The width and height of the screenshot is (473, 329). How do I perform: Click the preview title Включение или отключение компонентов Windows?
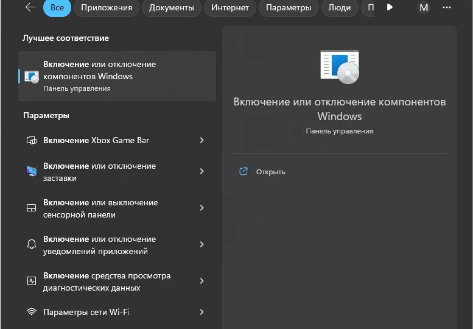(340, 109)
